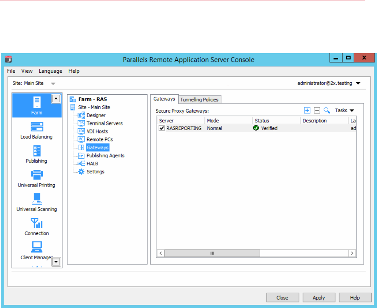377x308 pixels.
Task: Sort list by Server column header
Action: click(x=181, y=121)
